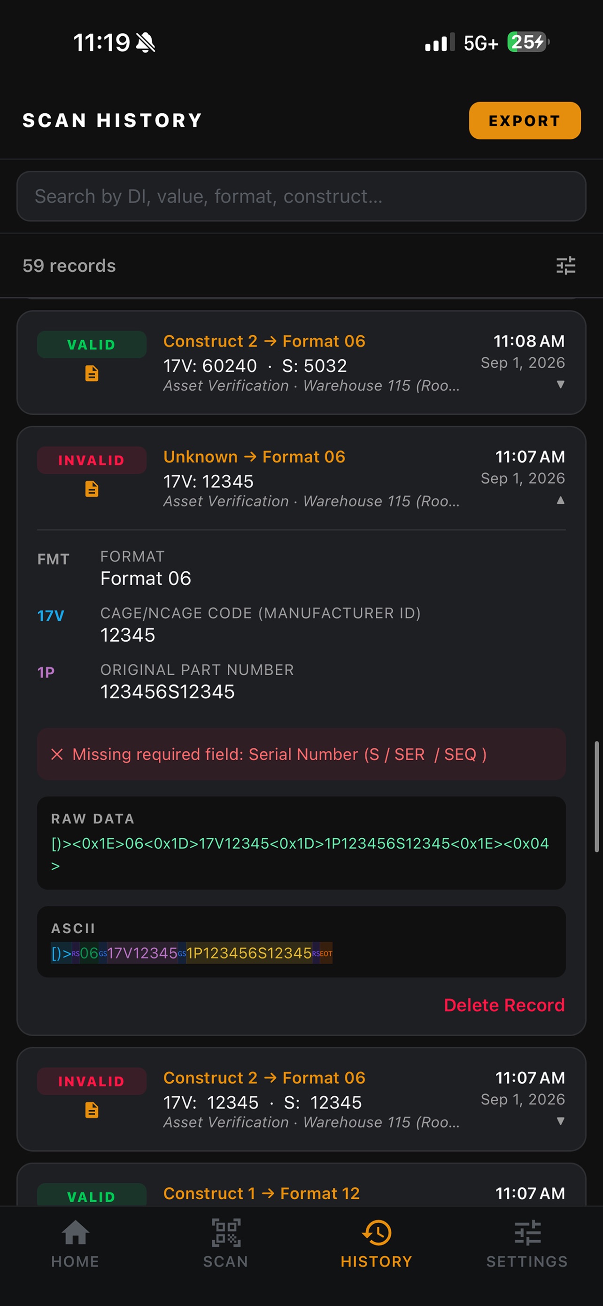Image resolution: width=603 pixels, height=1306 pixels.
Task: Tap the 17V CAGE/NCAGE code value 12345
Action: pos(128,635)
